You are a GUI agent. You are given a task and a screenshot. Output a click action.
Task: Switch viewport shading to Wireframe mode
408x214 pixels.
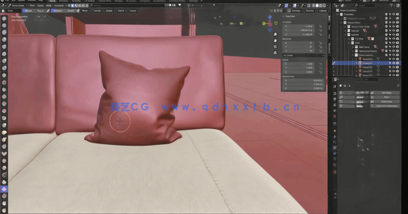(x=313, y=6)
